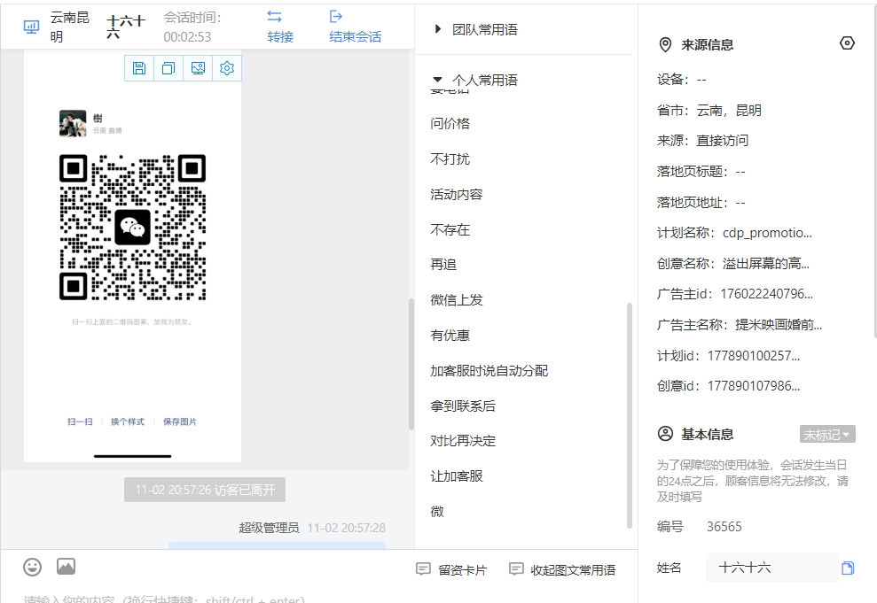Screen dimensions: 877x603
Task: Click 换个样式 under the QR code
Action: pos(128,421)
